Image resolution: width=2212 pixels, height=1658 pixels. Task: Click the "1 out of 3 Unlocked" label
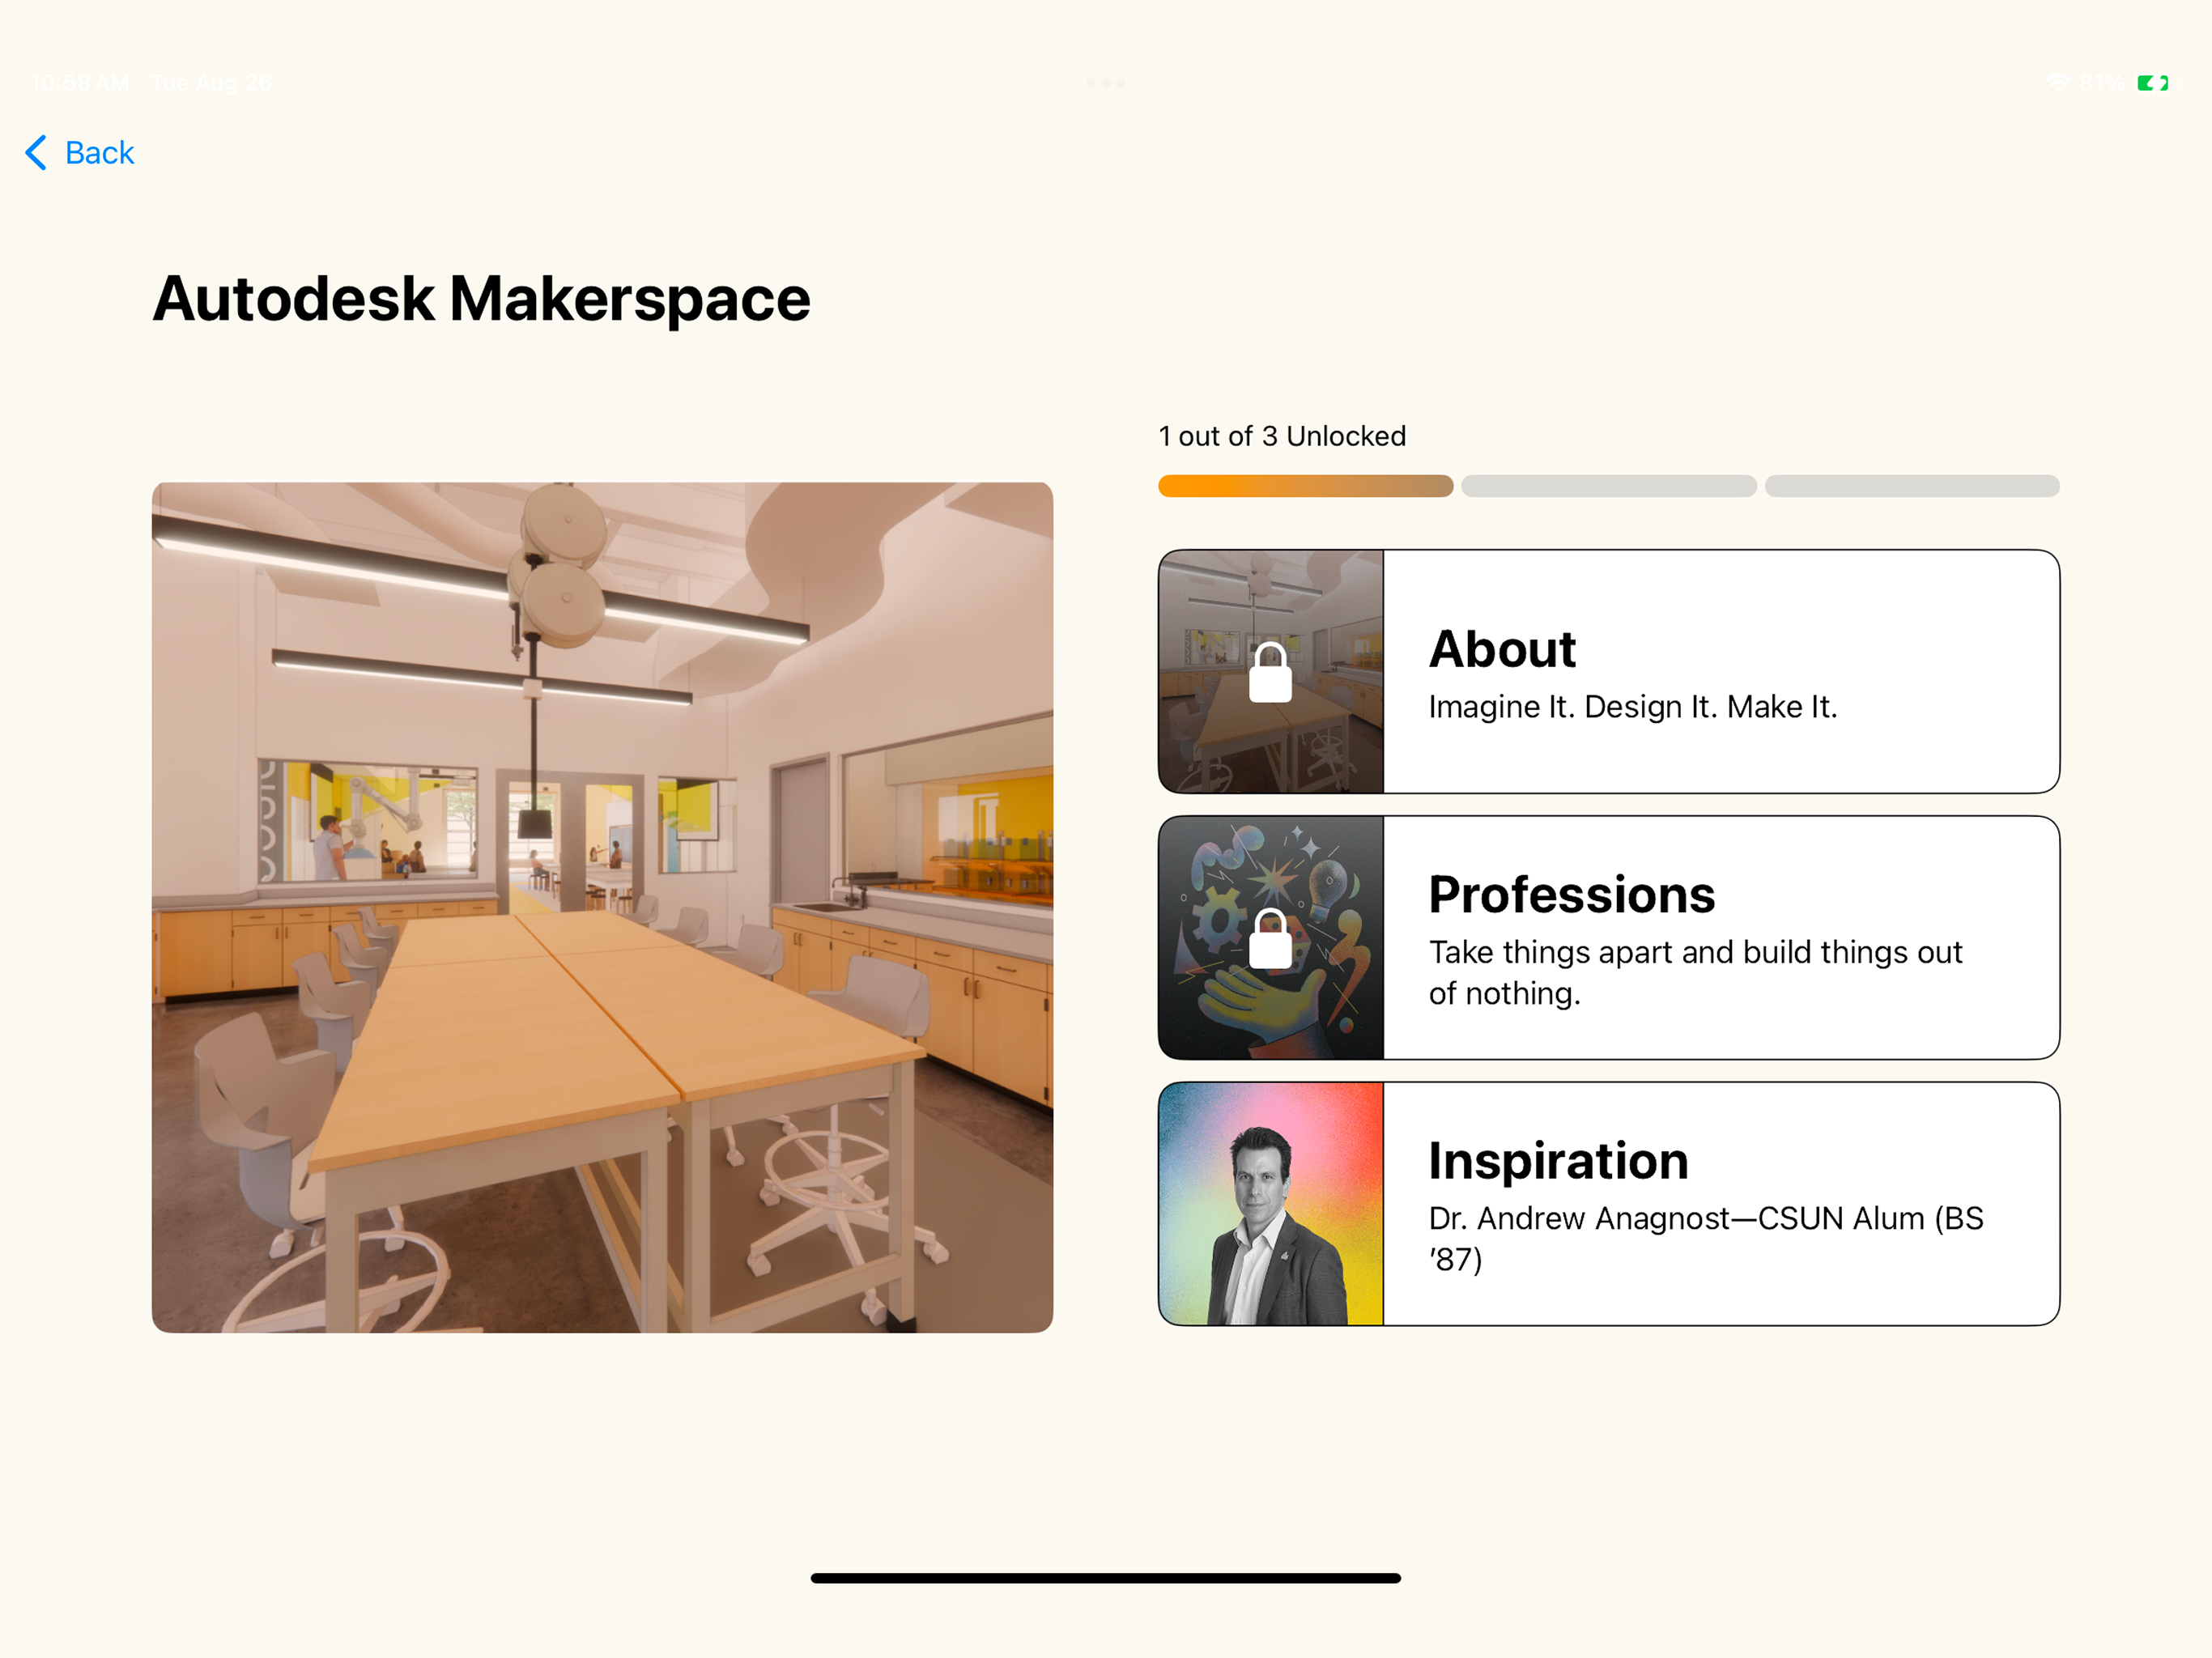coord(1282,436)
